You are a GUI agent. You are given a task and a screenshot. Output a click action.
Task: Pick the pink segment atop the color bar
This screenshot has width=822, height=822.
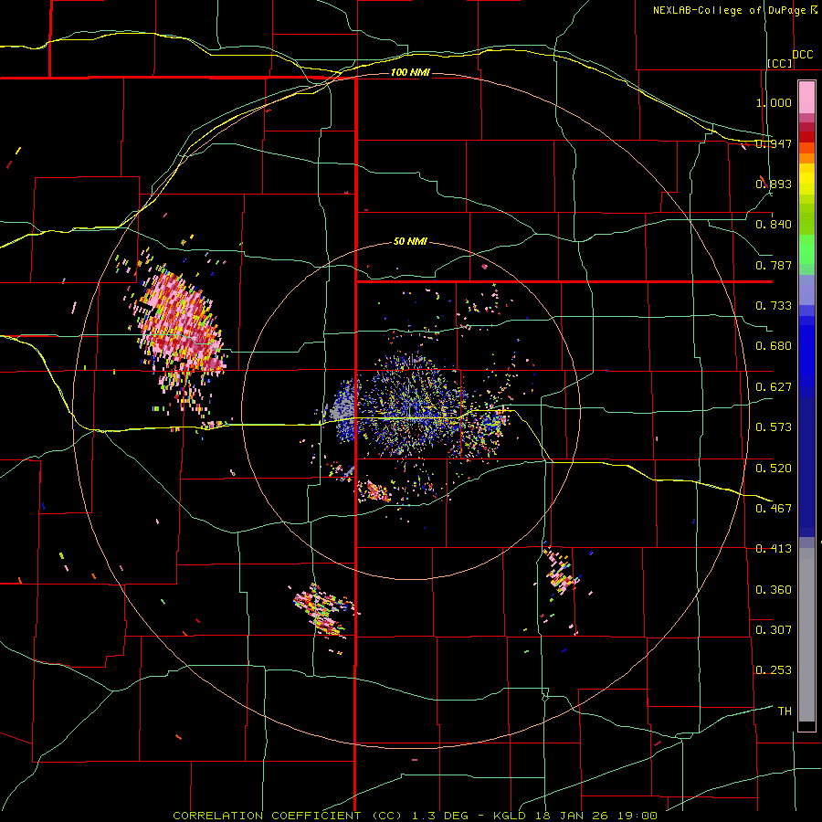806,97
